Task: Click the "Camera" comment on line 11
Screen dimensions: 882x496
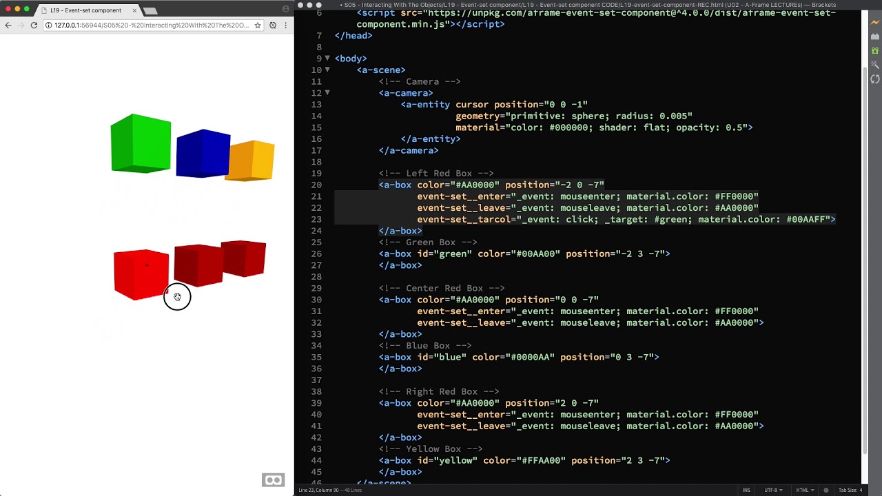Action: pos(420,81)
